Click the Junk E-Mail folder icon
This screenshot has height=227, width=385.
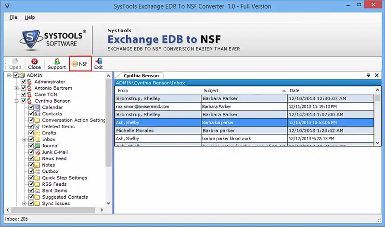[37, 152]
